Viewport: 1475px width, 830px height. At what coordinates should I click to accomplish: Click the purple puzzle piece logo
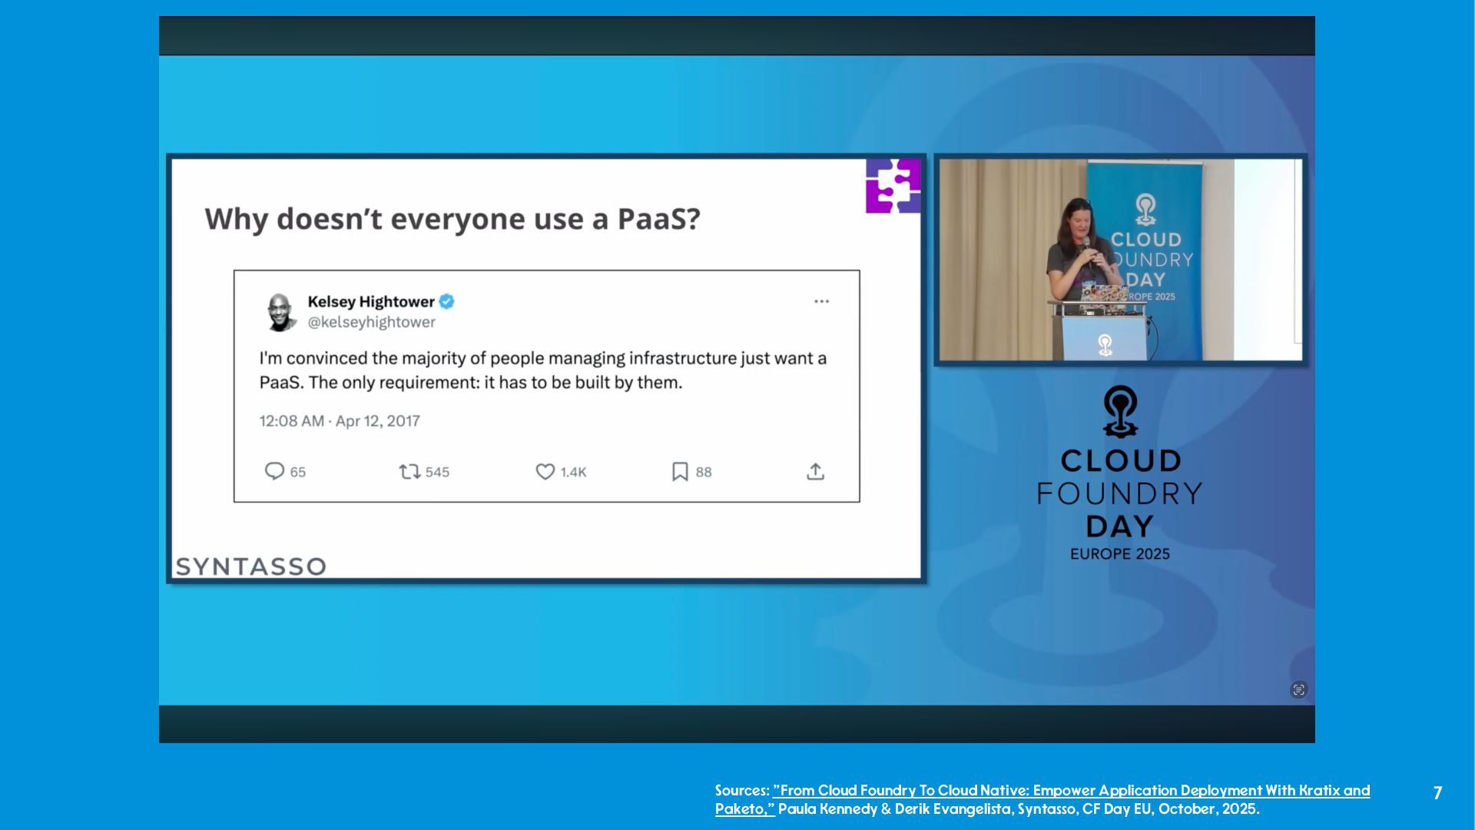(893, 186)
